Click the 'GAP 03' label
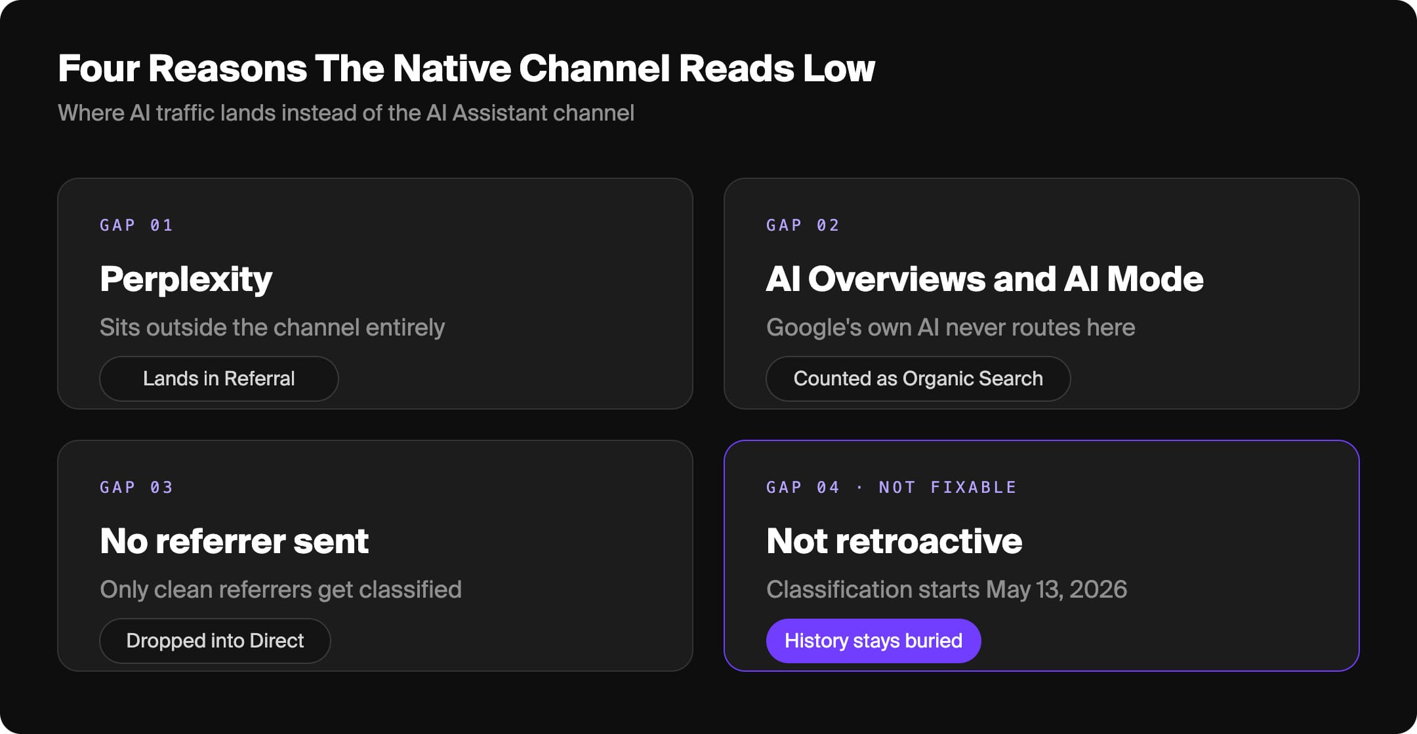Image resolution: width=1417 pixels, height=734 pixels. pyautogui.click(x=136, y=488)
